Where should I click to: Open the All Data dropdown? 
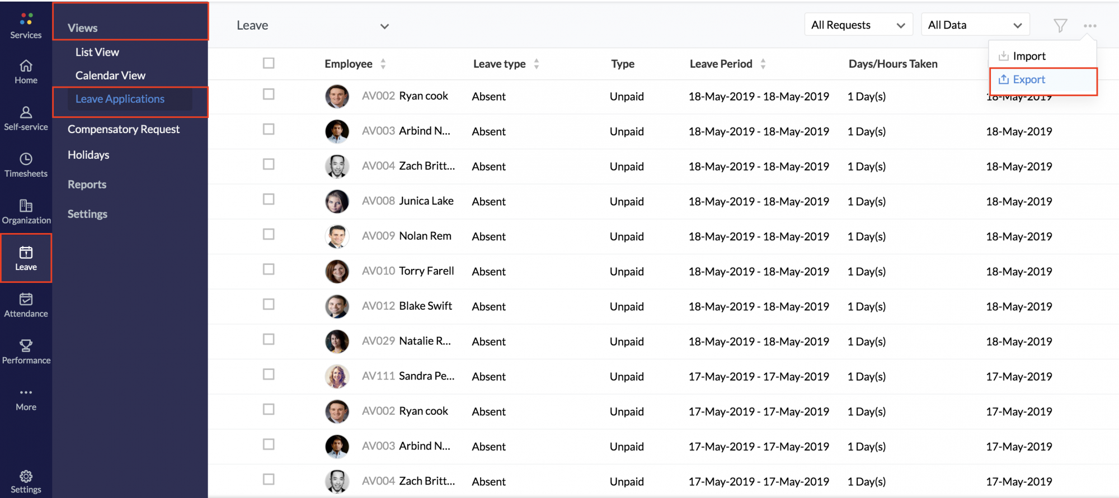[975, 25]
